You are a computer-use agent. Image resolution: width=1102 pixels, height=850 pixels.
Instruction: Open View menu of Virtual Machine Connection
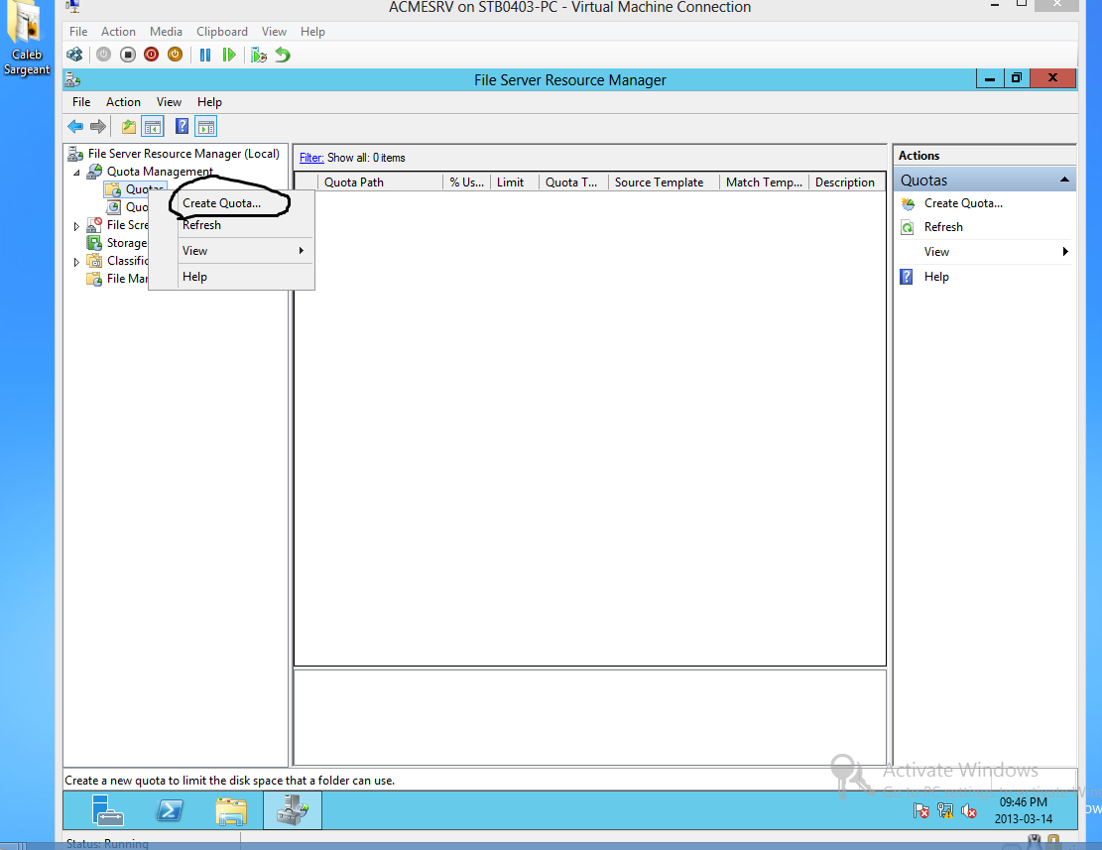pos(274,32)
